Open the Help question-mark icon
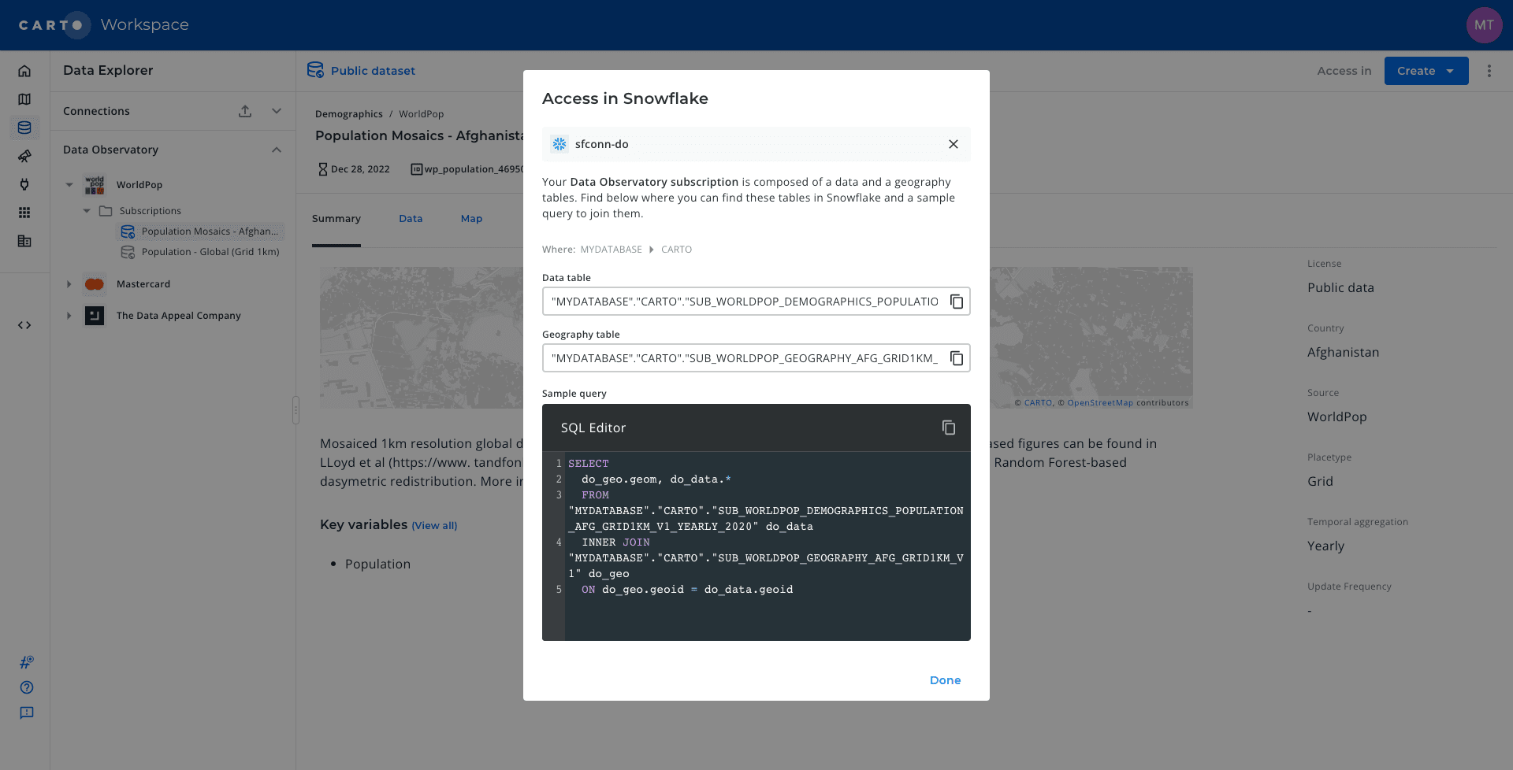Image resolution: width=1513 pixels, height=770 pixels. pos(26,687)
